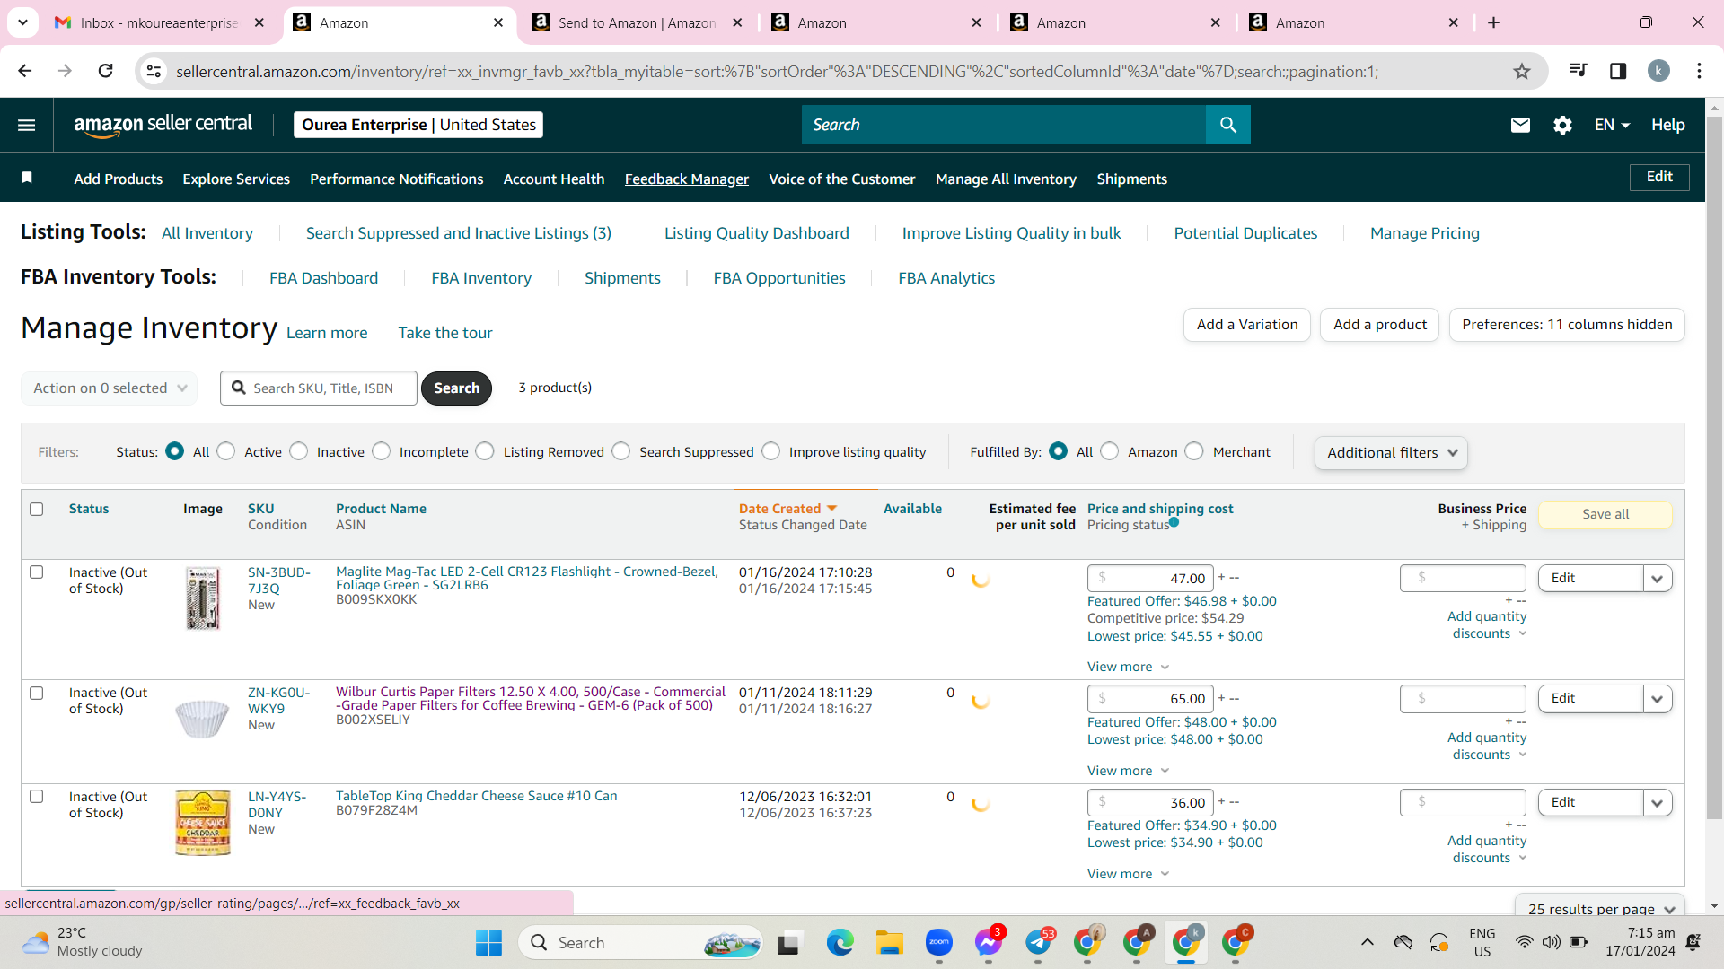Select the Wilbur Curtis Paper Filters row checkbox
Viewport: 1724px width, 969px height.
37,694
